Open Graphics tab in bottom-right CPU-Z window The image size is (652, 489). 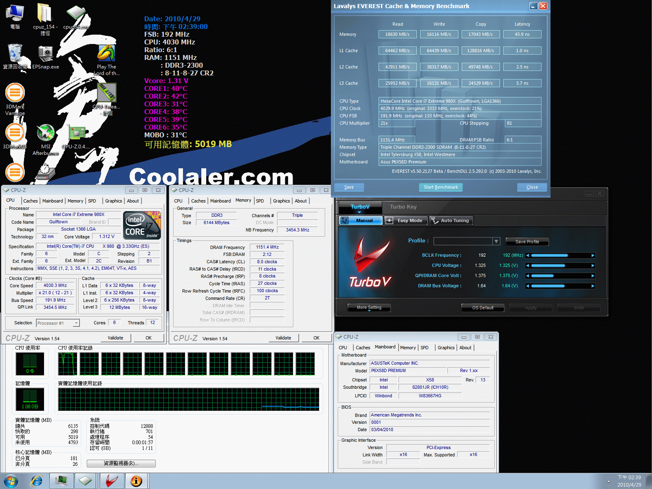[x=446, y=348]
